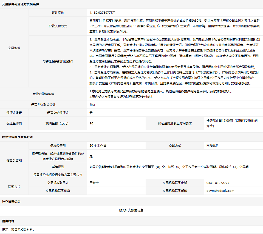Click the 转让底价 value 4,180.027397万元

102,13
